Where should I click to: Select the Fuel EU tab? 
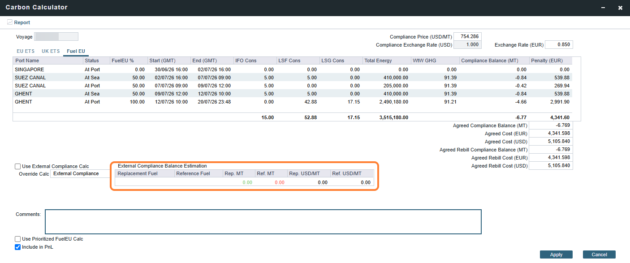click(x=76, y=52)
